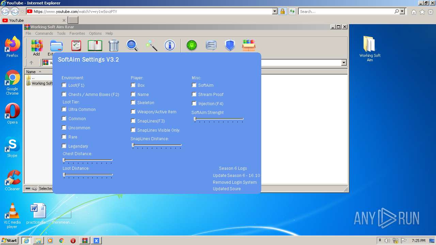Click the Find magnifier icon in WinRAR toolbar
The image size is (436, 245).
tap(132, 45)
